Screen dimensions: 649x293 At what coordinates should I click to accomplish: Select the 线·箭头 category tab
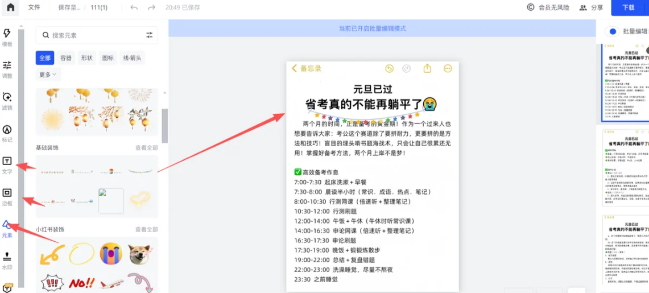pyautogui.click(x=132, y=59)
